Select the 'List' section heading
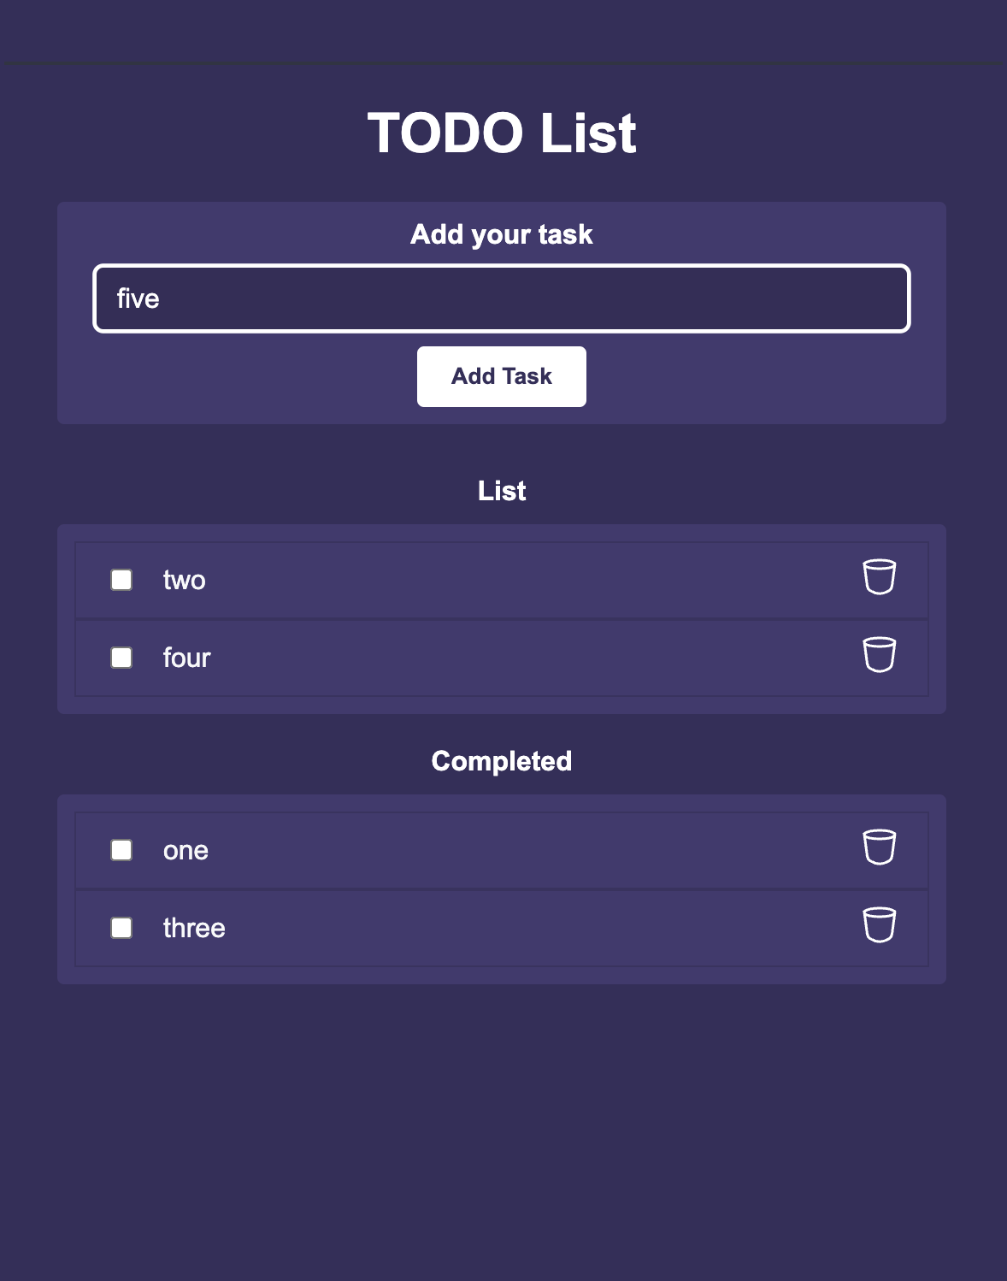This screenshot has height=1281, width=1007. 502,491
